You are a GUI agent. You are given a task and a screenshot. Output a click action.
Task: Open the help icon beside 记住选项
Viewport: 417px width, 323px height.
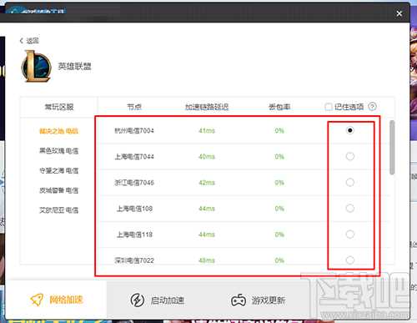[x=372, y=107]
